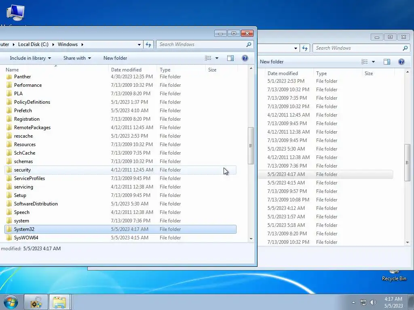Viewport: 414px width, 310px height.
Task: Sort by Date modified in back window
Action: [289, 73]
